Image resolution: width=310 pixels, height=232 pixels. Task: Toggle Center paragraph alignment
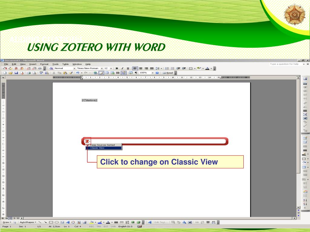coord(141,69)
